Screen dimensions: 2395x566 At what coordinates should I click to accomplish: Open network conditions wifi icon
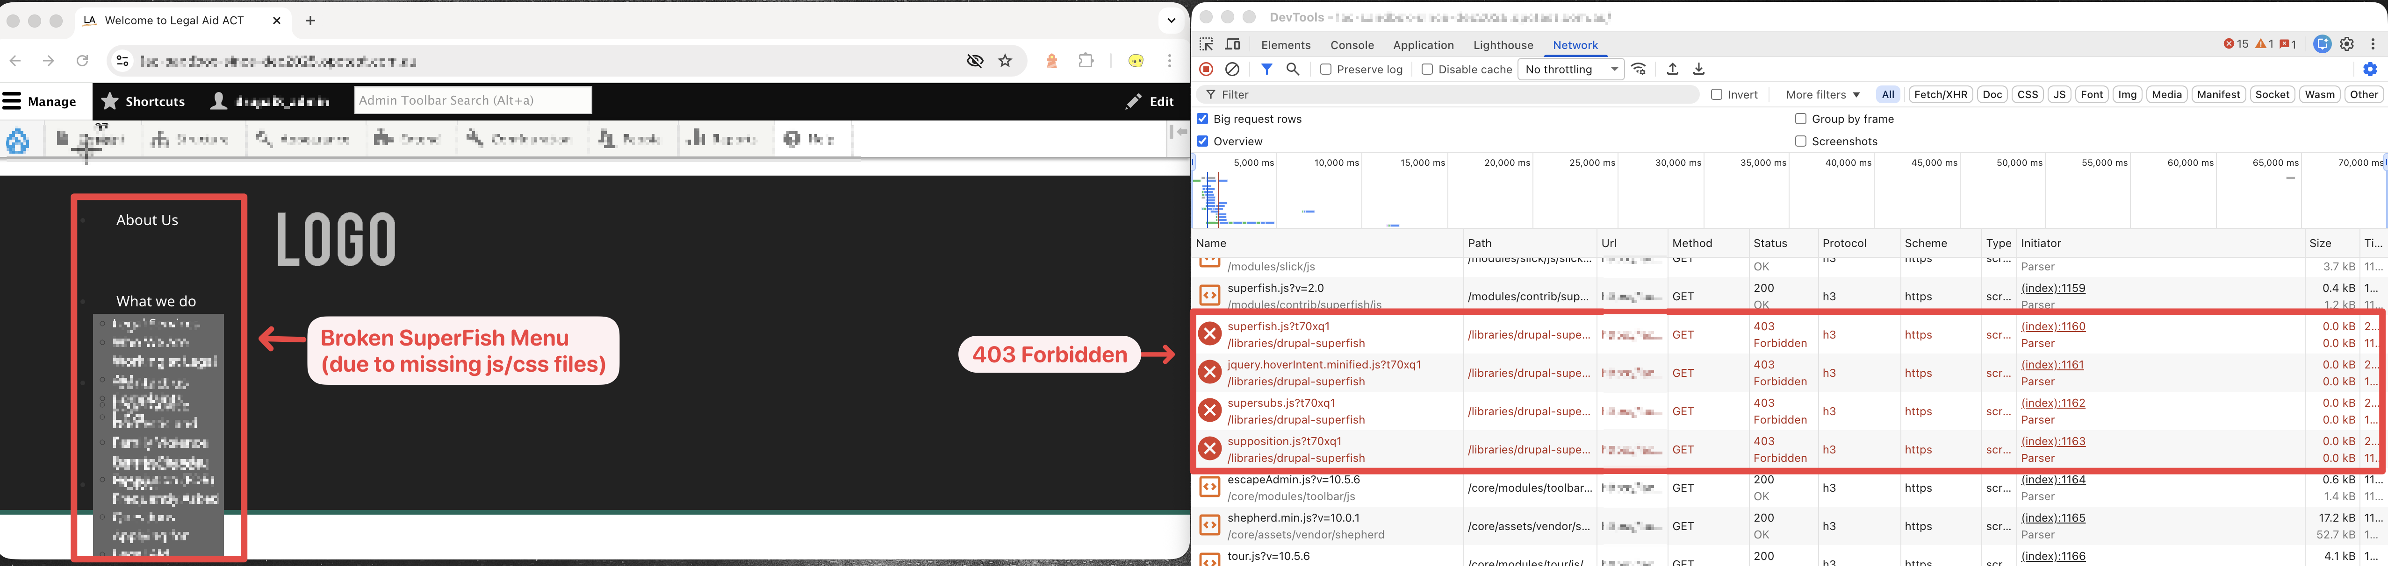pos(1639,69)
